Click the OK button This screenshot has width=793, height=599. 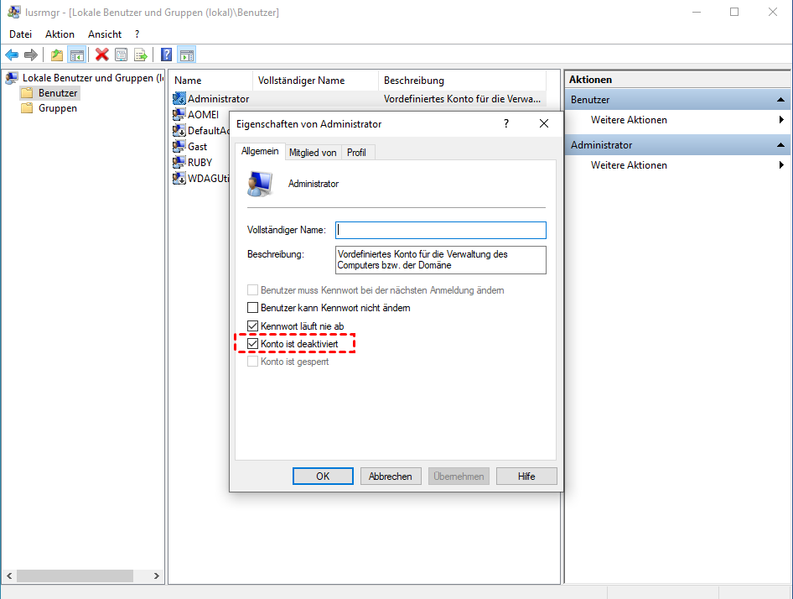click(323, 476)
